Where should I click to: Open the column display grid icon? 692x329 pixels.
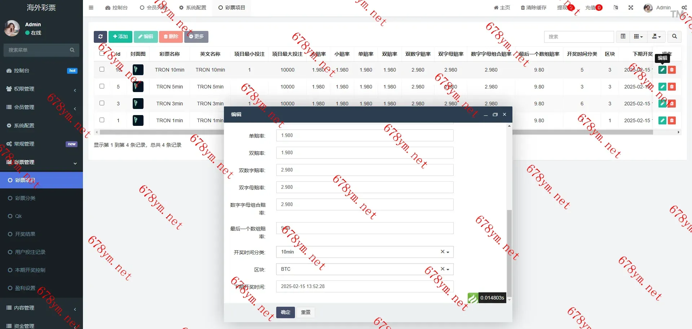pos(638,37)
